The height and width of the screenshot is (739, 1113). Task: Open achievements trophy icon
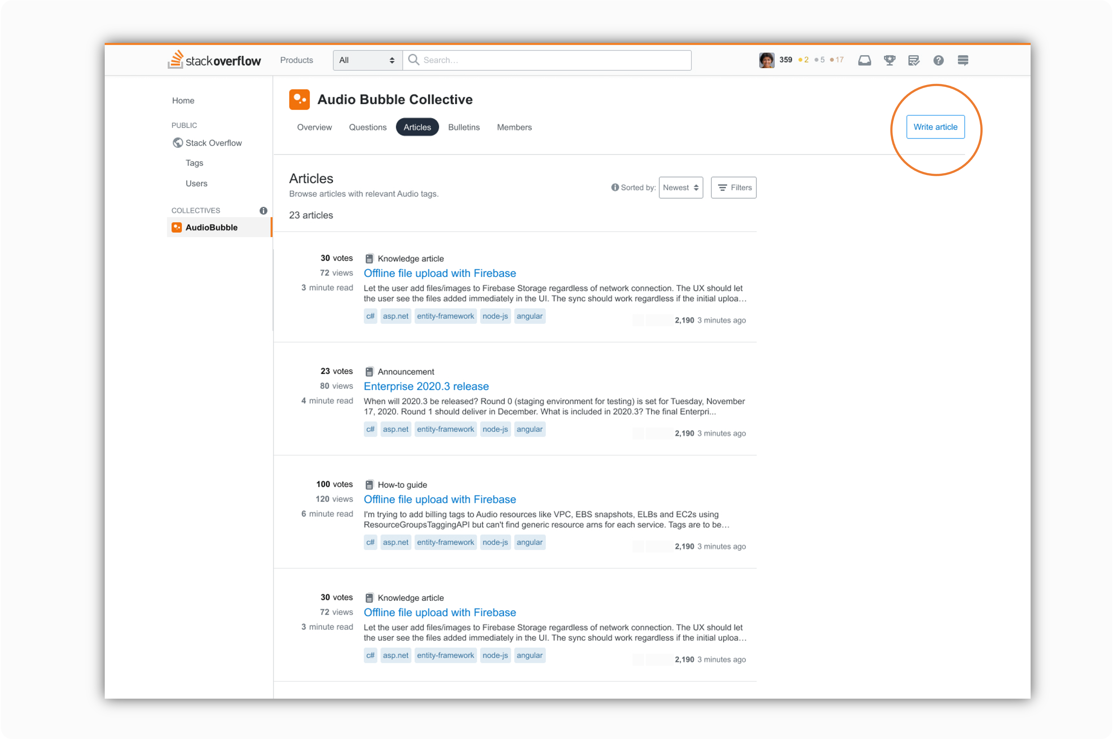click(x=889, y=60)
